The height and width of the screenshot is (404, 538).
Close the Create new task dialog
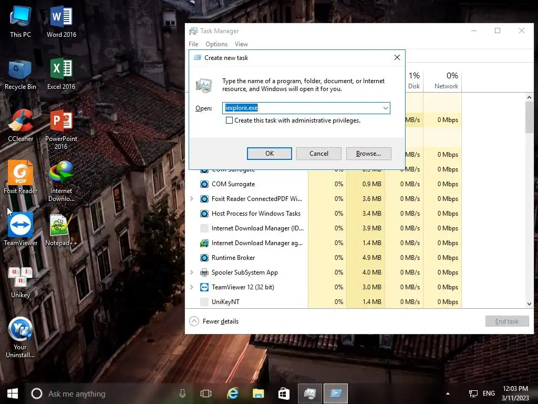coord(397,58)
